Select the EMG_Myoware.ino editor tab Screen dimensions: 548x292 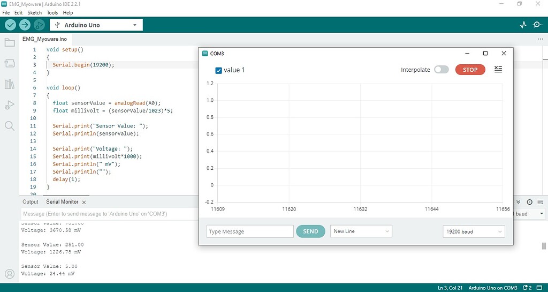point(44,39)
